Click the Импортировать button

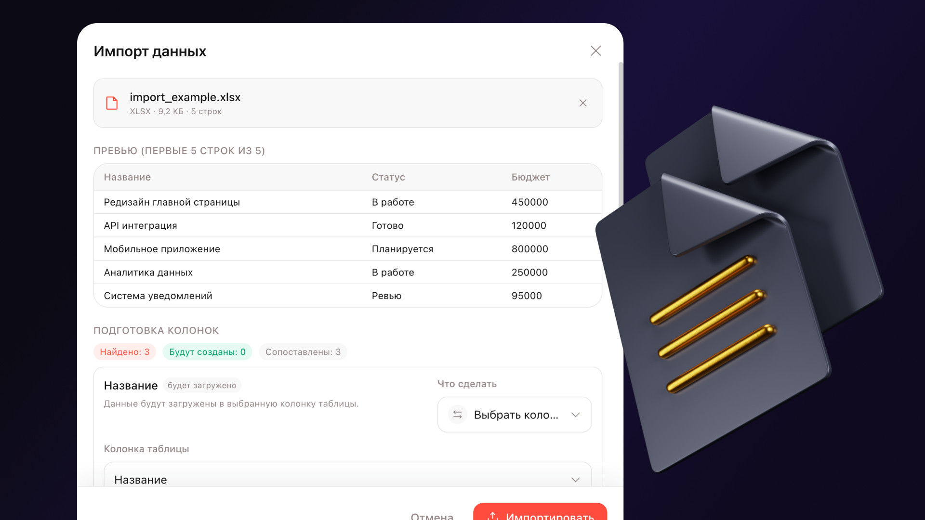(x=540, y=512)
